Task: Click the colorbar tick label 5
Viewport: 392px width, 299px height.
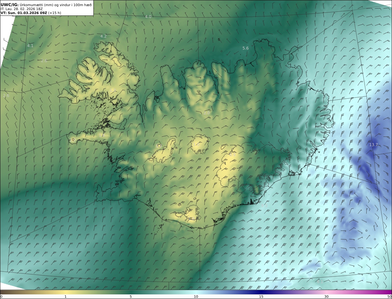Action: [131, 297]
